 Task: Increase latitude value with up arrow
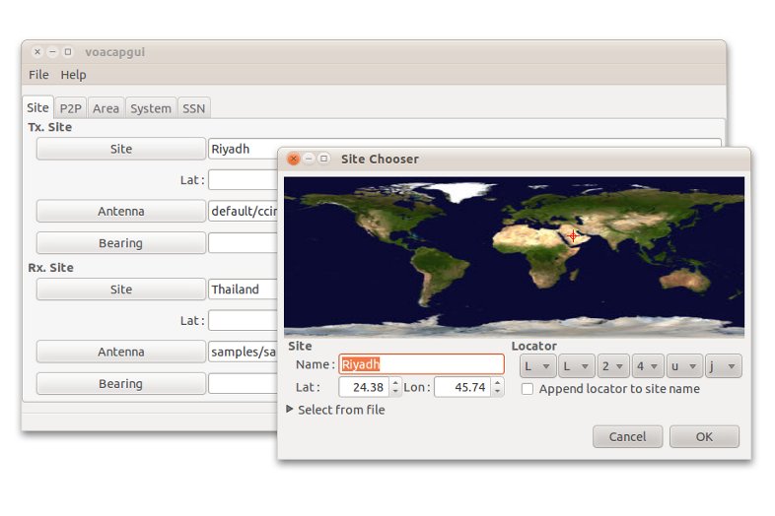tap(395, 383)
